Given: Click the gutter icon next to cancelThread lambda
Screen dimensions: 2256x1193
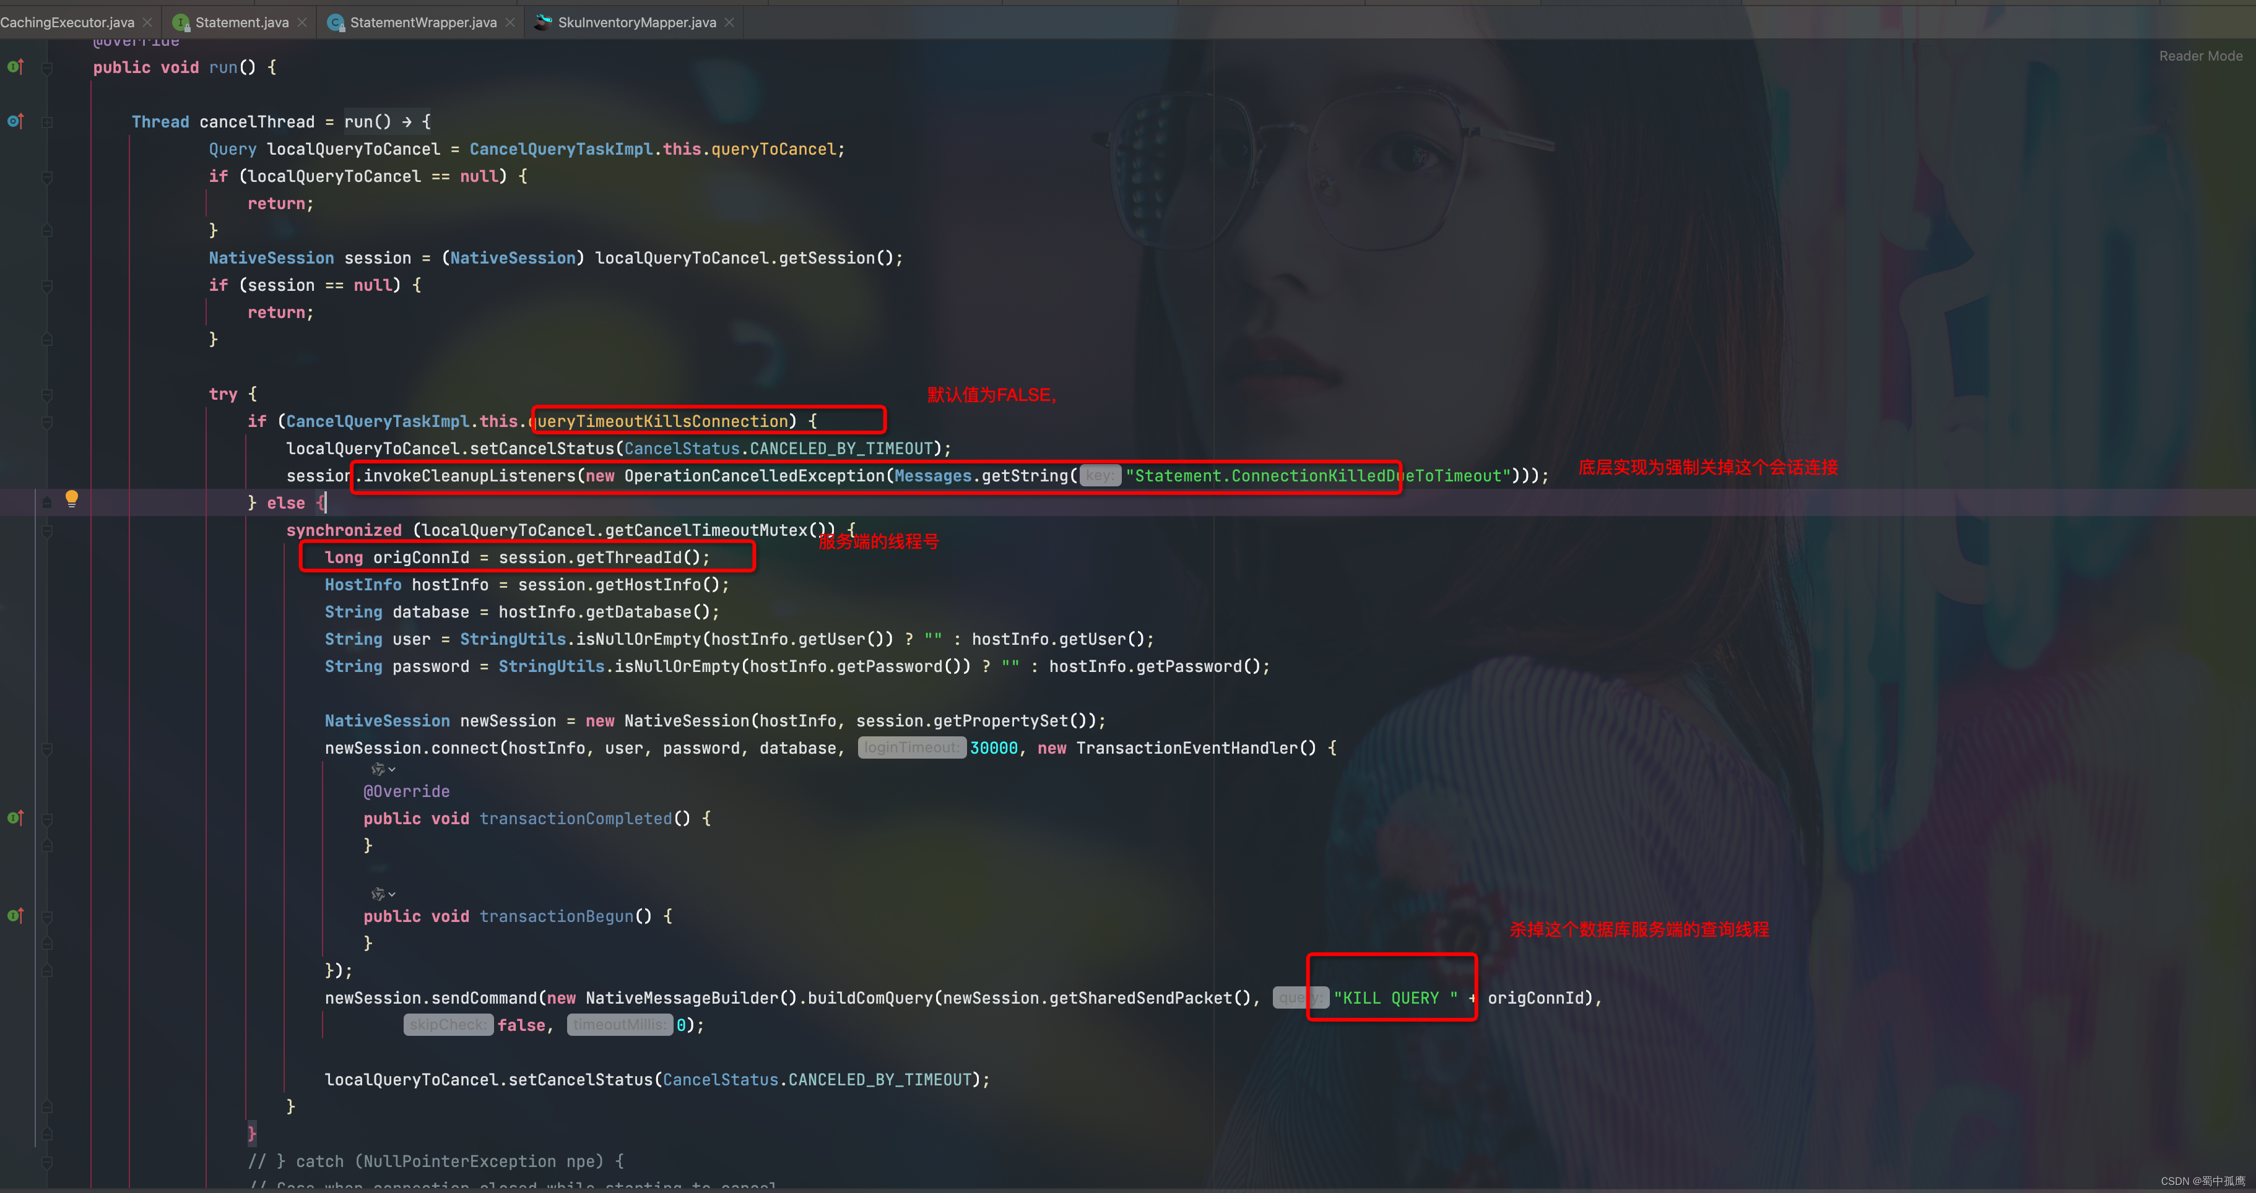Looking at the screenshot, I should (x=15, y=121).
